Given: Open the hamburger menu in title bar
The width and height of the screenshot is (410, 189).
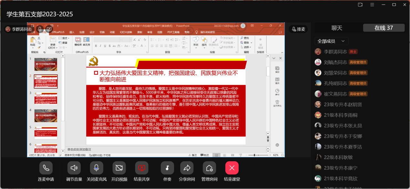Looking at the screenshot, I should (x=373, y=5).
